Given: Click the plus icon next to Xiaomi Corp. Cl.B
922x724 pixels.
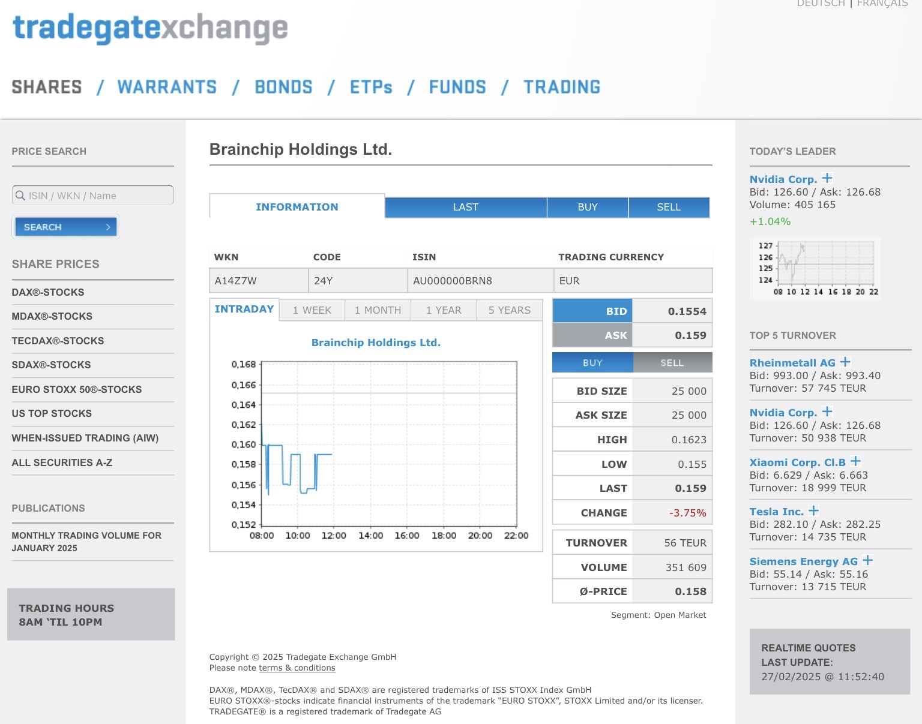Looking at the screenshot, I should 855,461.
